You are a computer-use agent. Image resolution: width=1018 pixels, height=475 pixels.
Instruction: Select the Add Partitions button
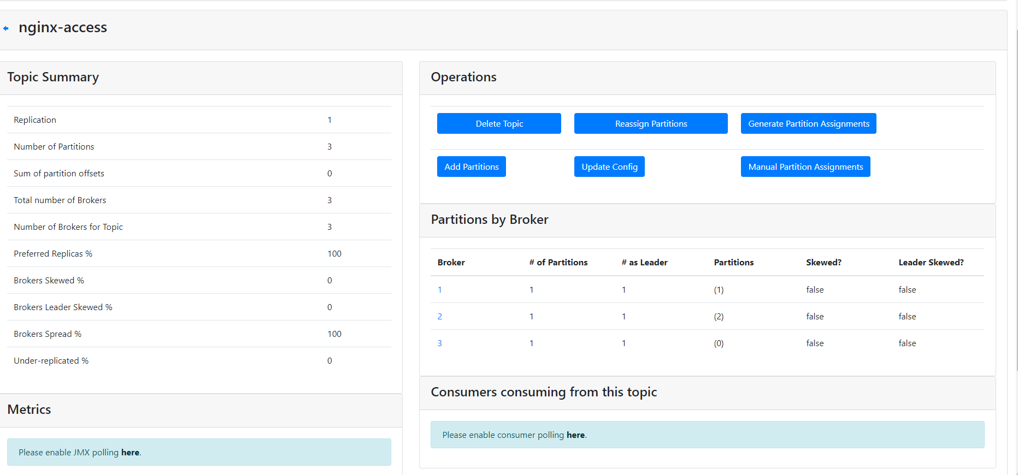[471, 167]
